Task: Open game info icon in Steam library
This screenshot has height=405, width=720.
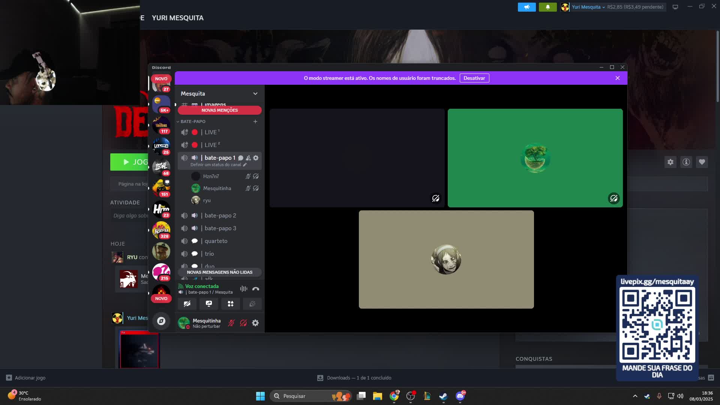Action: coord(686,162)
